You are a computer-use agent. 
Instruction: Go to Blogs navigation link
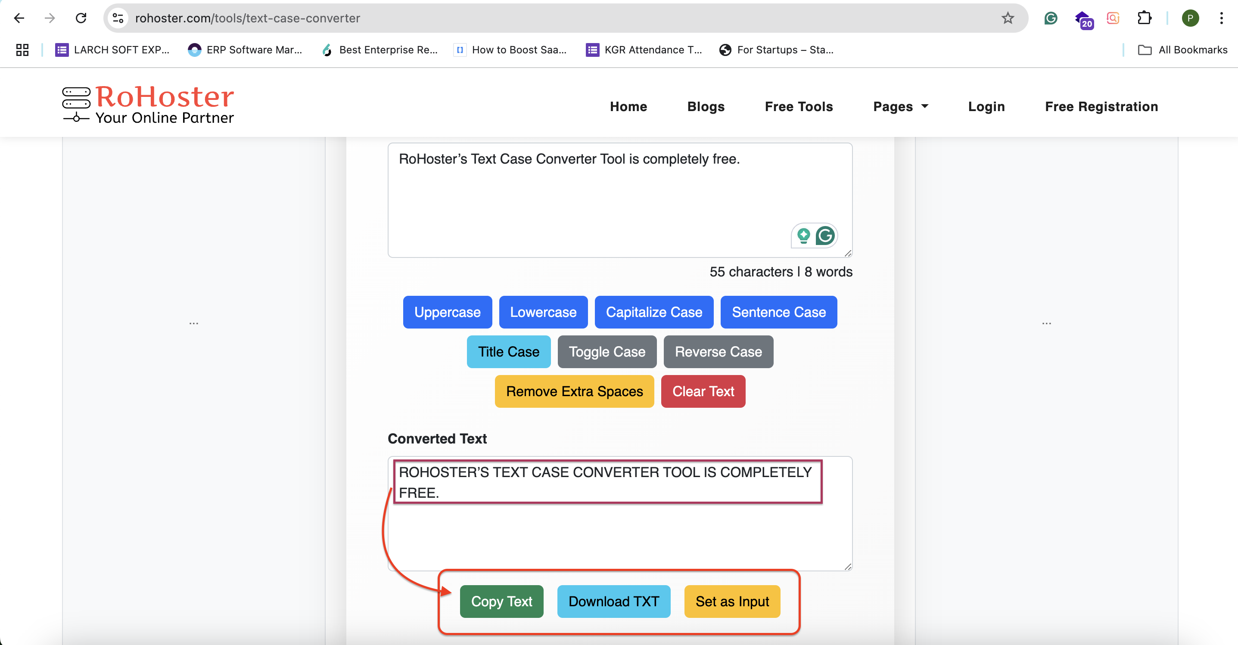[706, 106]
